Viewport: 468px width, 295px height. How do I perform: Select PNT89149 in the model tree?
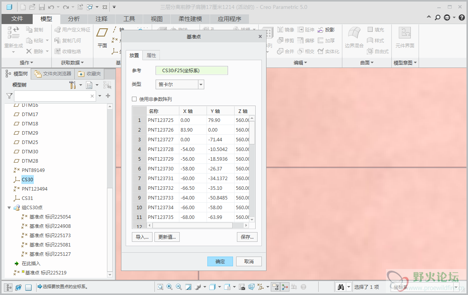tap(33, 170)
